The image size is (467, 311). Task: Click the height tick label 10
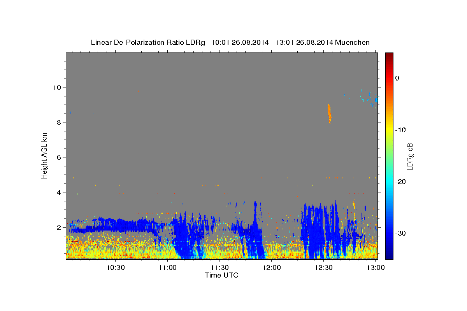click(x=58, y=87)
